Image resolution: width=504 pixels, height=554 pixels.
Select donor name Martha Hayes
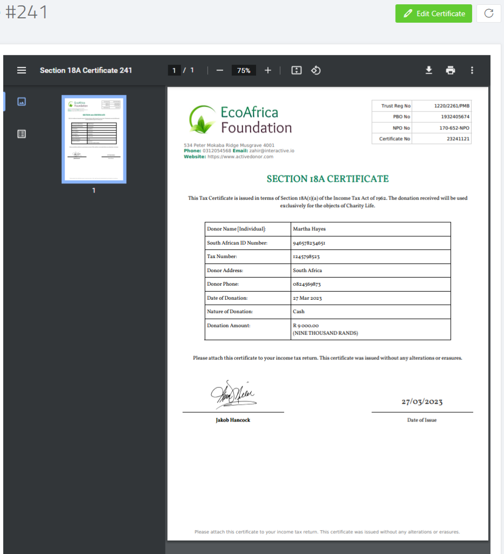click(x=309, y=229)
